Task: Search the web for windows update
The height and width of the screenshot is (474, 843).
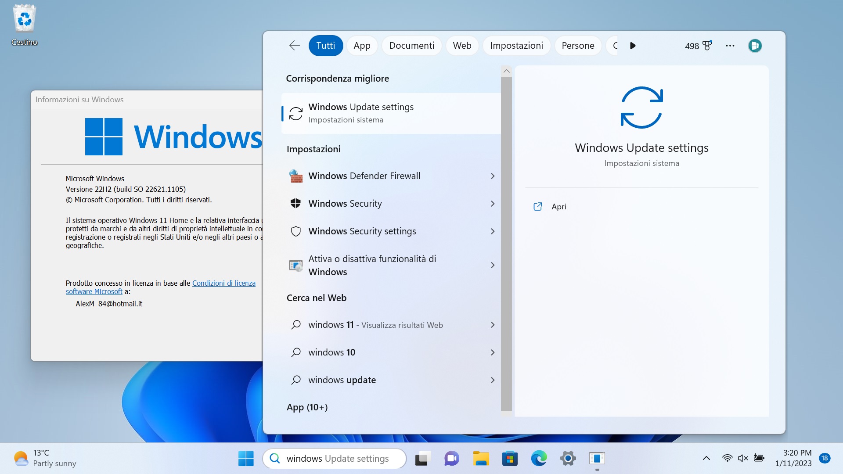Action: tap(391, 380)
